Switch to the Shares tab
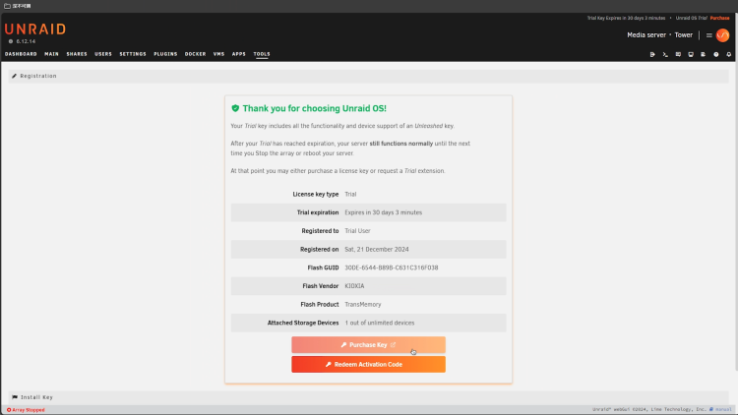738x415 pixels. (77, 54)
